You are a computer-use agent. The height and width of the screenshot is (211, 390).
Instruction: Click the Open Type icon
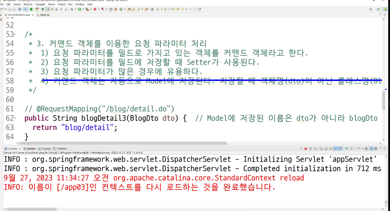129,9
